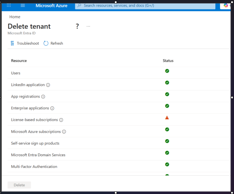Open Enterprise applications info icon
The height and width of the screenshot is (194, 234).
pos(52,108)
